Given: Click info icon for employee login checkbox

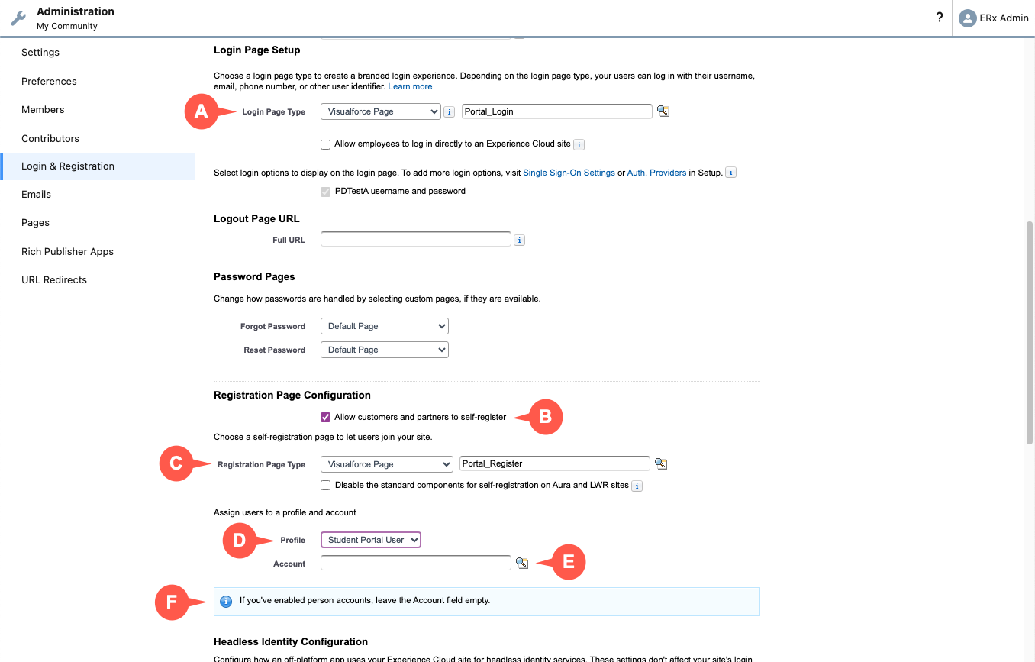Looking at the screenshot, I should [579, 145].
